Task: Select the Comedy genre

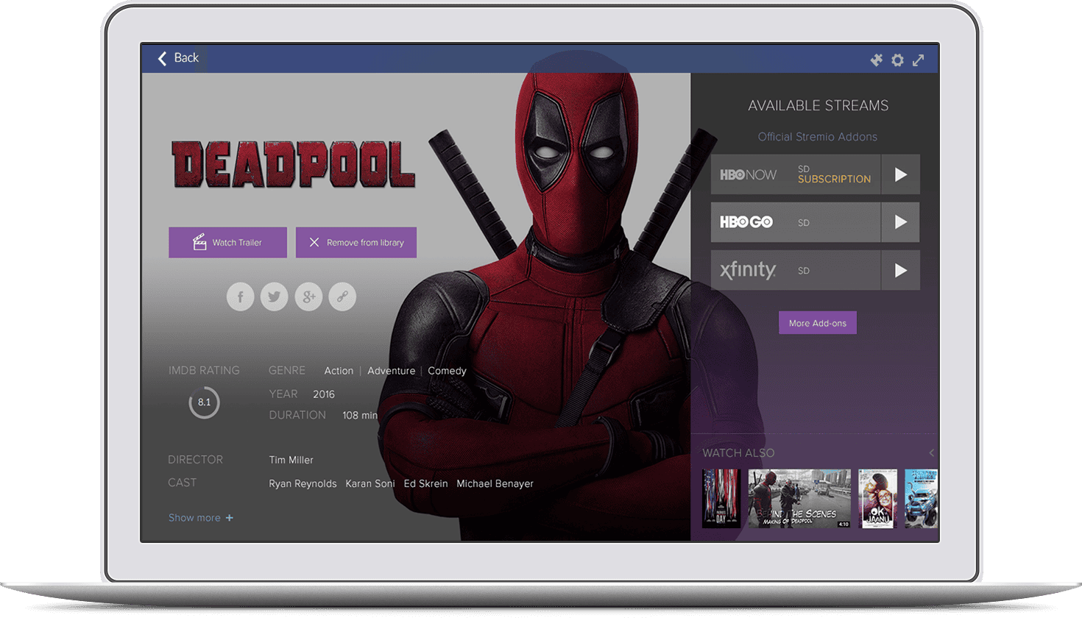Action: (447, 371)
